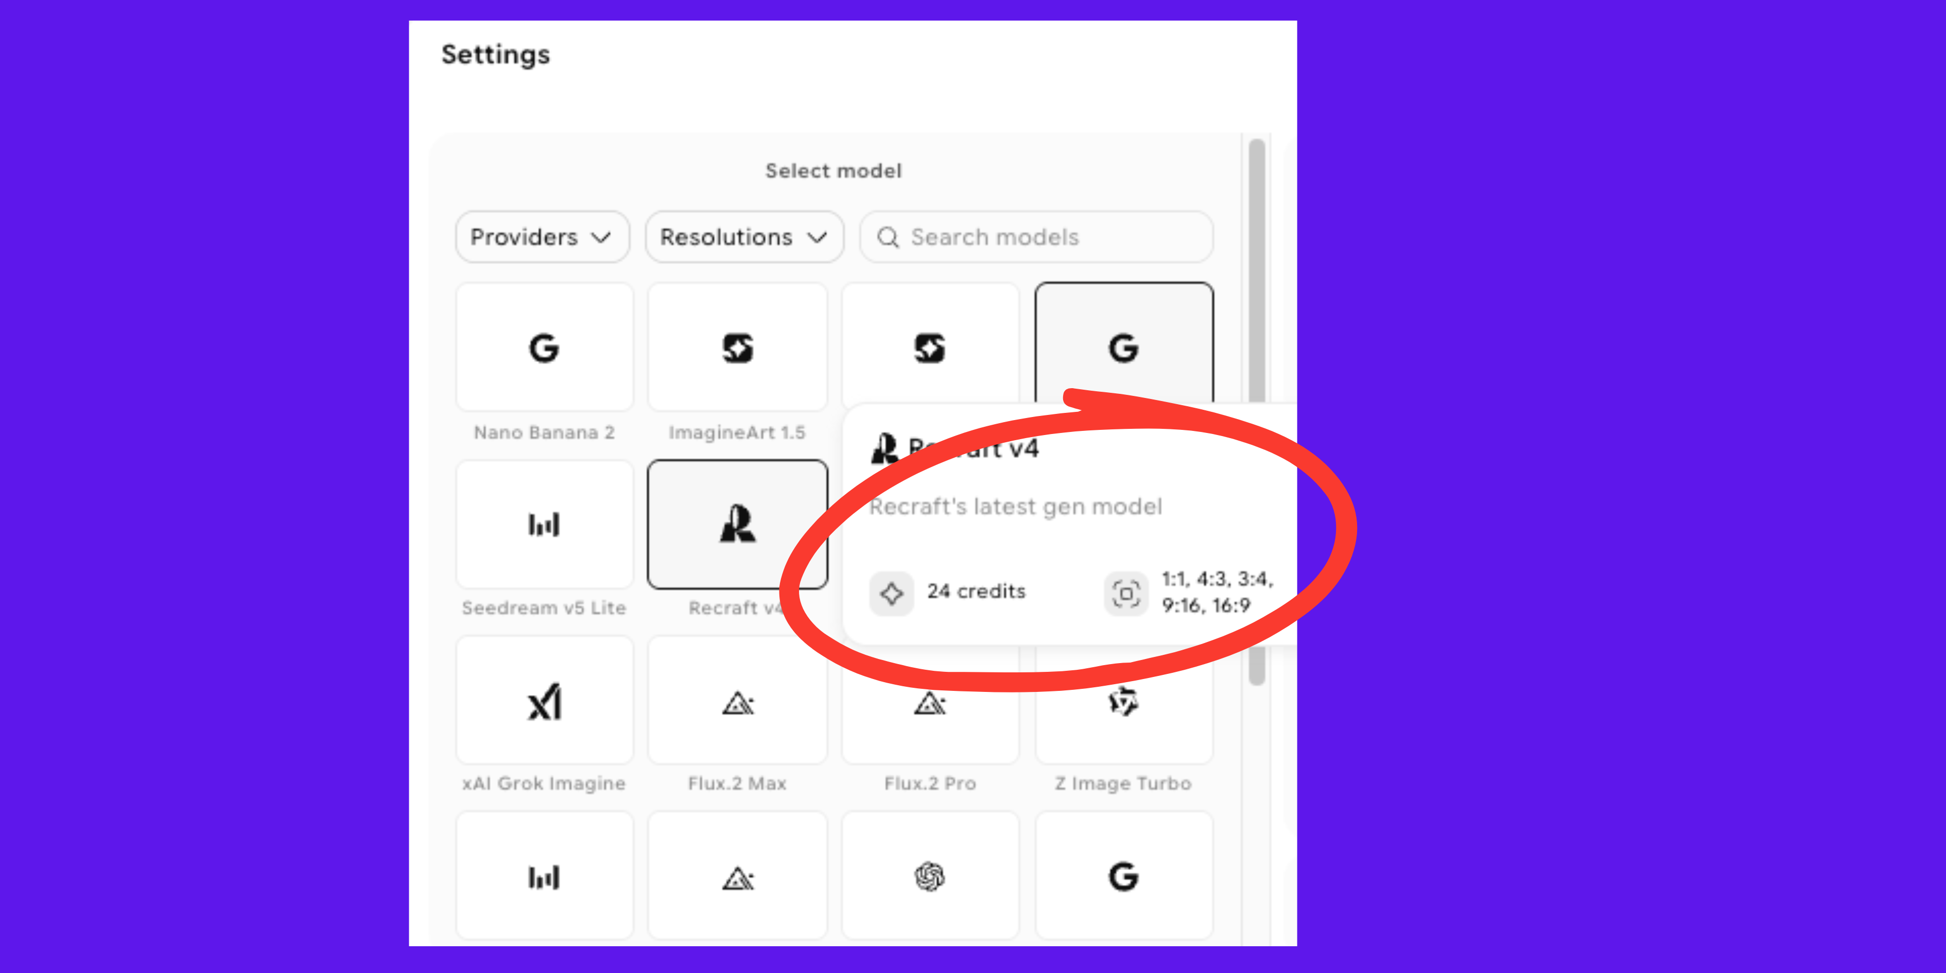Select the bottom-right Google model tile

click(1123, 876)
